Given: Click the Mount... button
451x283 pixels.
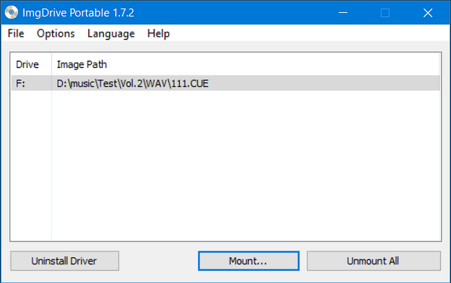Looking at the screenshot, I should tap(248, 261).
